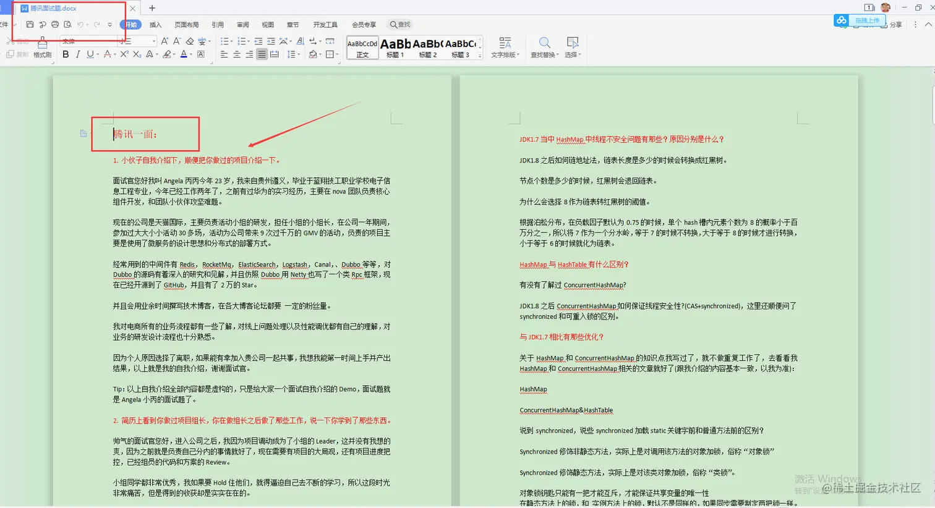
Task: Toggle Italic formatting
Action: pyautogui.click(x=78, y=54)
